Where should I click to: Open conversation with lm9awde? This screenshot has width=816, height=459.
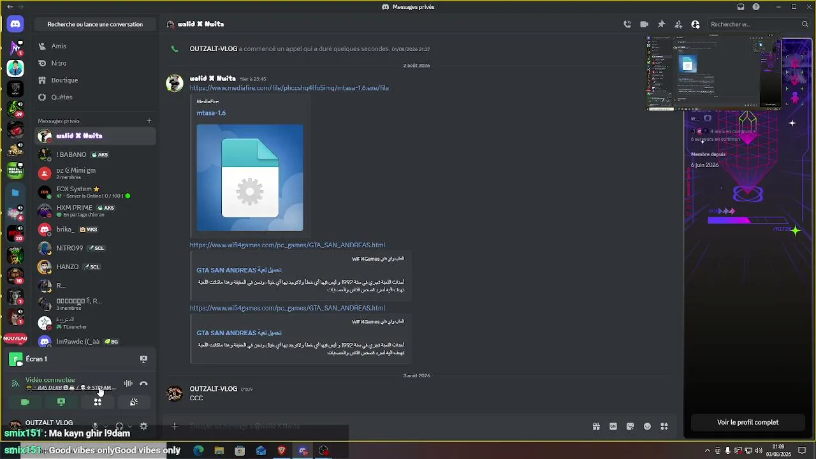pyautogui.click(x=95, y=342)
